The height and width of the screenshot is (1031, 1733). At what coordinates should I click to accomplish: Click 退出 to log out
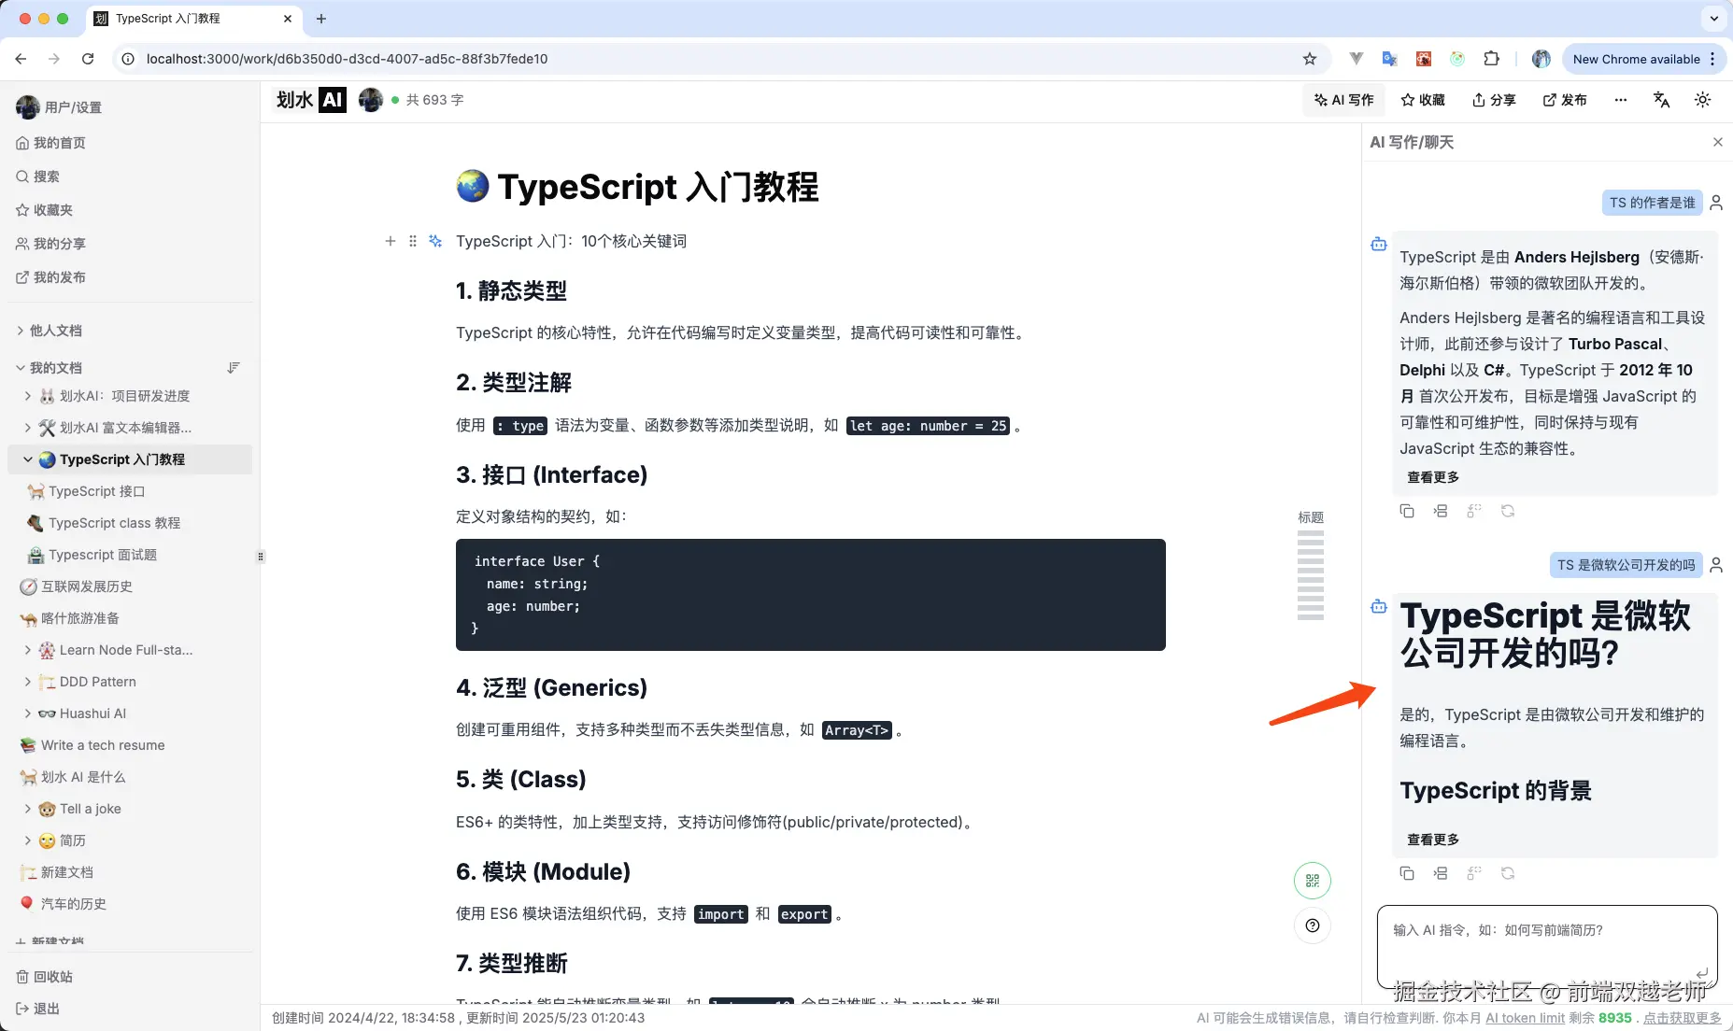point(37,1009)
